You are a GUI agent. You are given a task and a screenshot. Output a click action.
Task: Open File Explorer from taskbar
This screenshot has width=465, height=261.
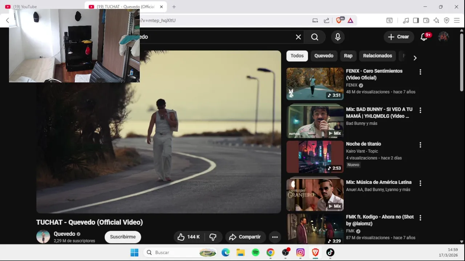pyautogui.click(x=240, y=252)
